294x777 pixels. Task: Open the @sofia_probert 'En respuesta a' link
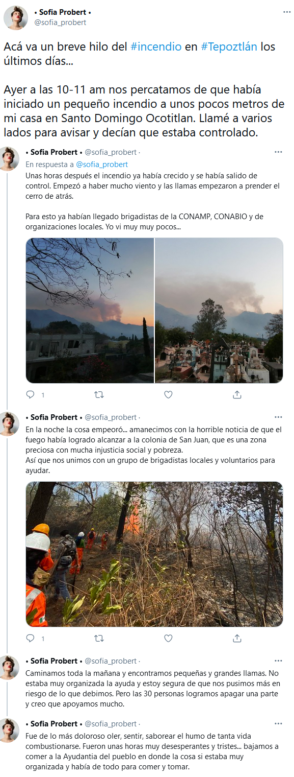point(102,164)
